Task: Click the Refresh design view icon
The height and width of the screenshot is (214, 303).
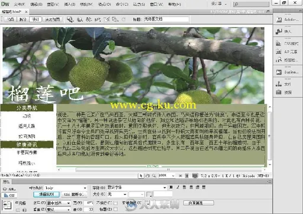Action: click(124, 19)
